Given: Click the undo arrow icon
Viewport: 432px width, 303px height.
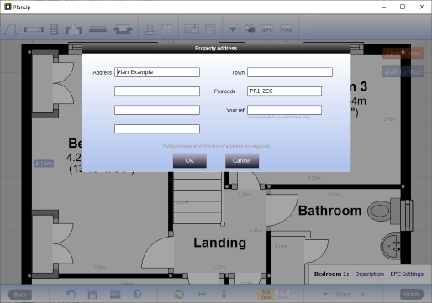Looking at the screenshot, I should click(x=71, y=294).
